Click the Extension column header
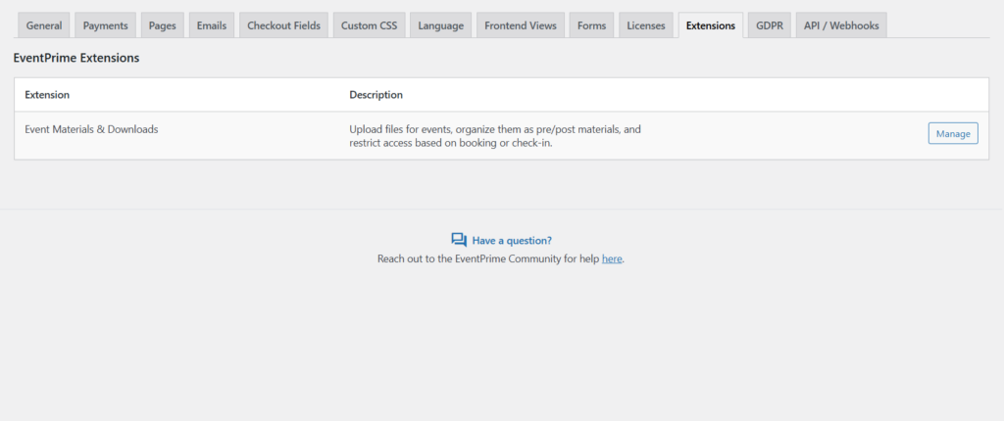The image size is (1004, 421). [x=46, y=95]
